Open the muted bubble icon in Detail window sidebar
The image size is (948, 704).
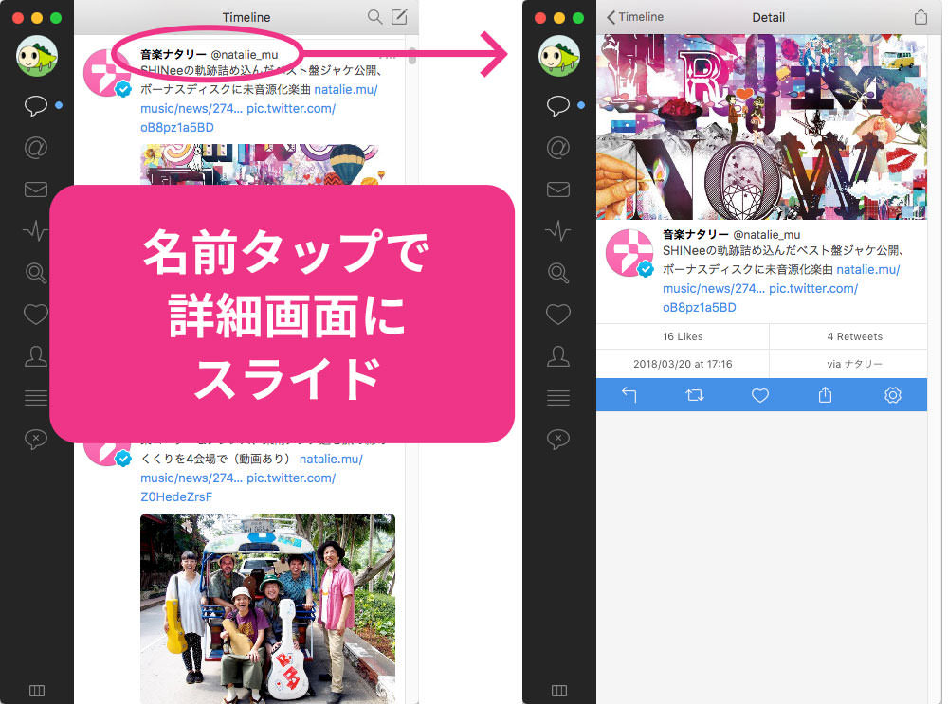tap(558, 439)
